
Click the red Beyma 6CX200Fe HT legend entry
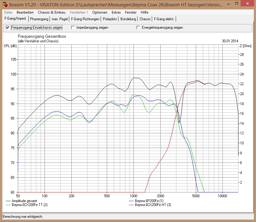click(152, 205)
